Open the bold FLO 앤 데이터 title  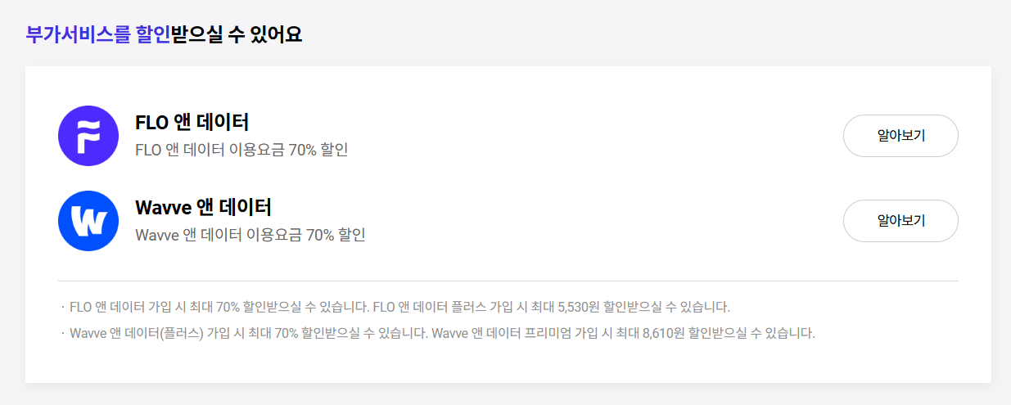(x=192, y=123)
